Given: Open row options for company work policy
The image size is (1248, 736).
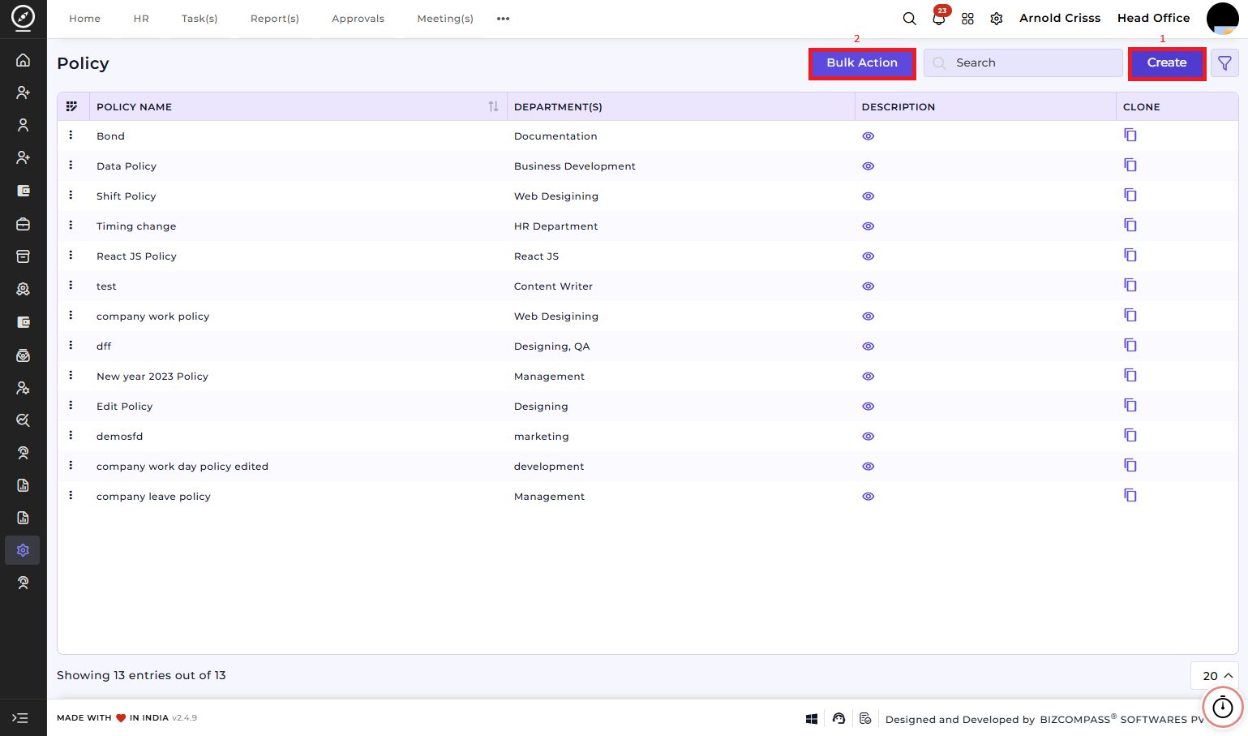Looking at the screenshot, I should [x=71, y=315].
